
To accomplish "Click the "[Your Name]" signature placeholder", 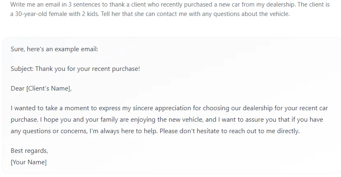I will point(29,162).
